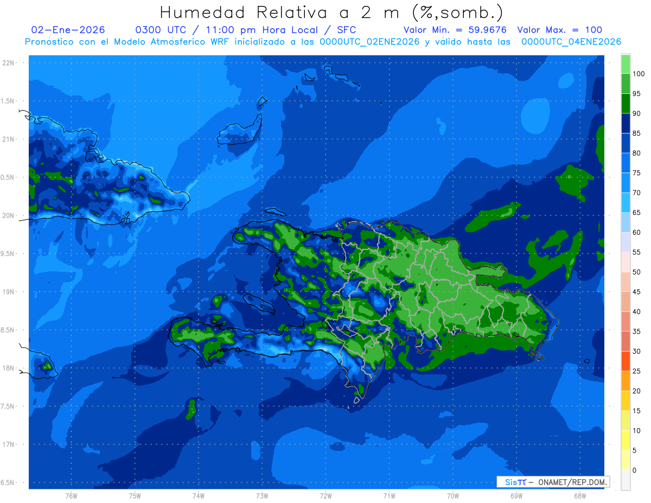The image size is (651, 503).
Task: Select the salmon swatch between 35 and 40
Action: pos(626,321)
